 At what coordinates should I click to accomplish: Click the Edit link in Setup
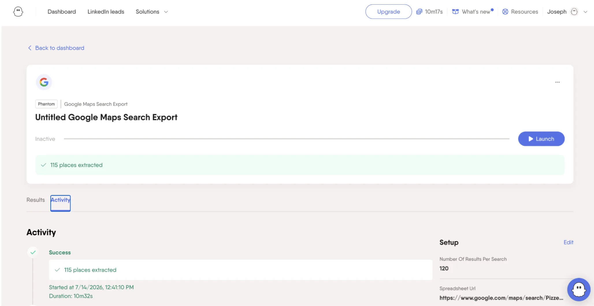point(568,242)
